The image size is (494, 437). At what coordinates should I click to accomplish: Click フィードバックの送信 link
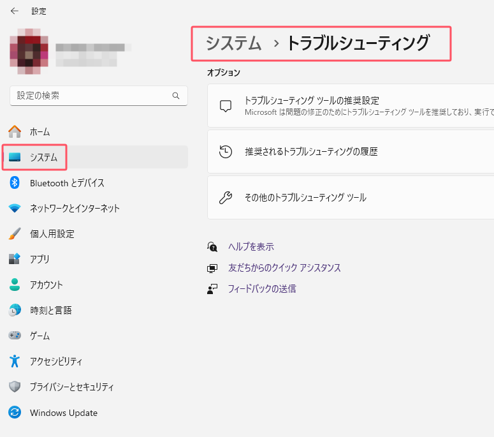coord(262,289)
